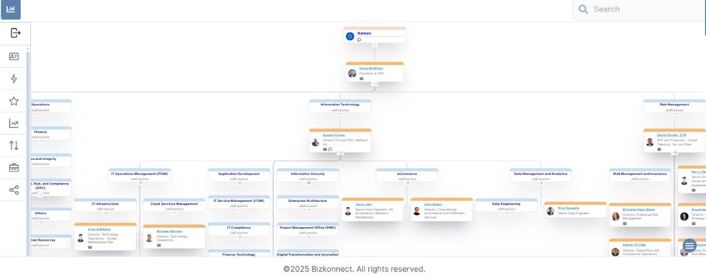Screen dimensions: 706x275
Task: Click the chat bubble icon on Suresh Kumar card
Action: (x=330, y=149)
